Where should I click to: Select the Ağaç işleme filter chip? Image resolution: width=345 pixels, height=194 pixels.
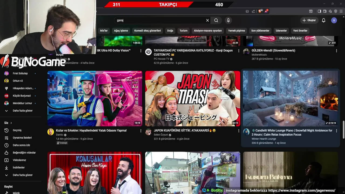click(121, 31)
